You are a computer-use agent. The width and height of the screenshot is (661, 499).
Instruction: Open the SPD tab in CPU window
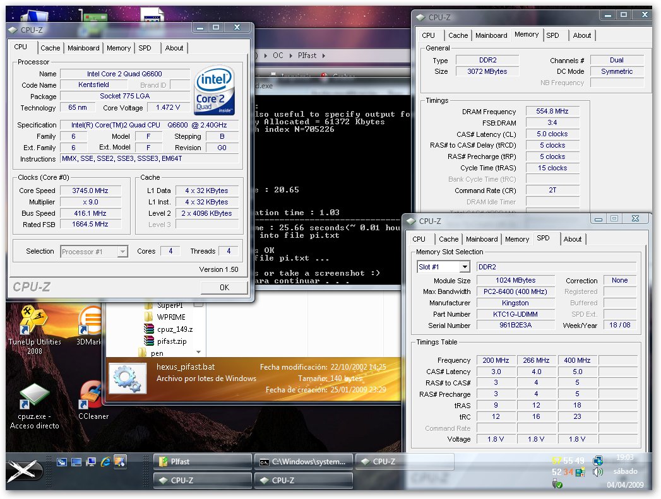pos(145,48)
